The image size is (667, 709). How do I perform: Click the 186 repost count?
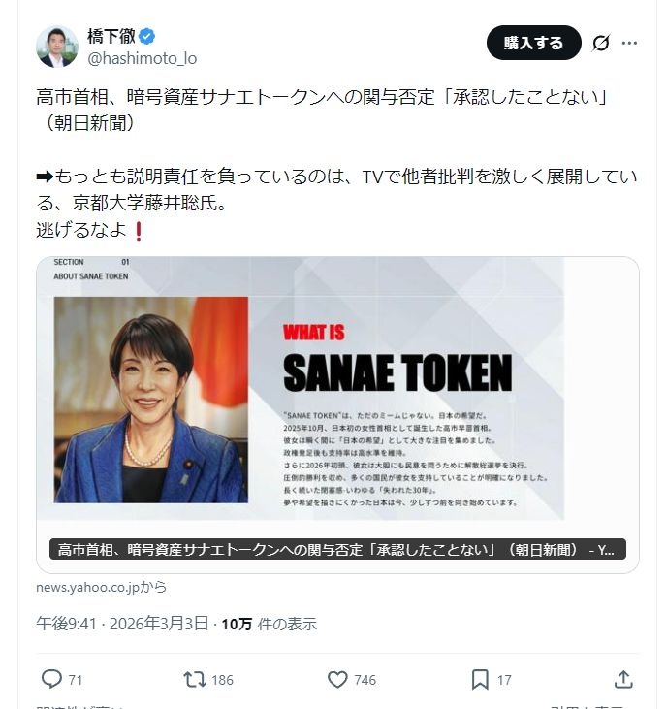222,680
